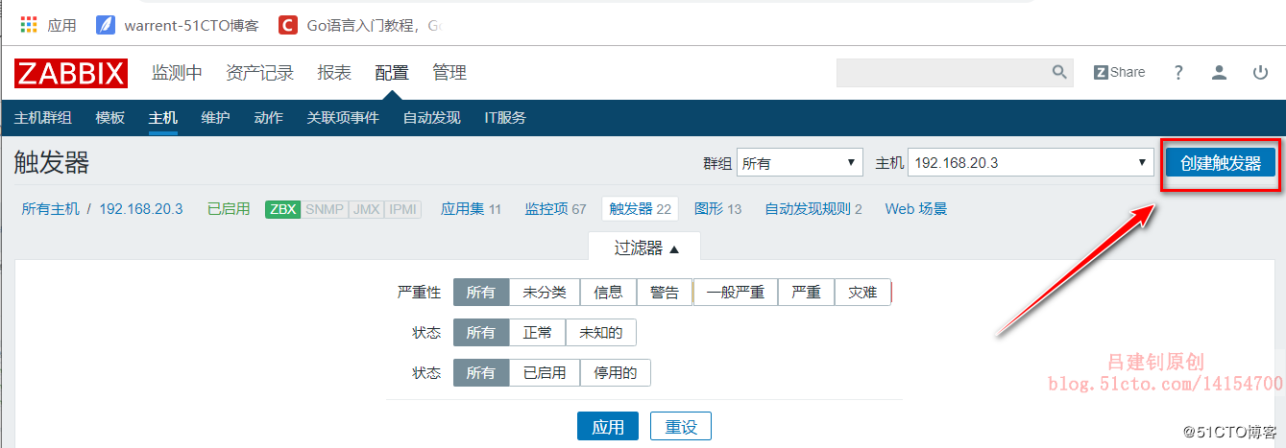Screen dimensions: 1286x448
Task: Open Go语言入门教程 bookmark
Action: [x=361, y=26]
